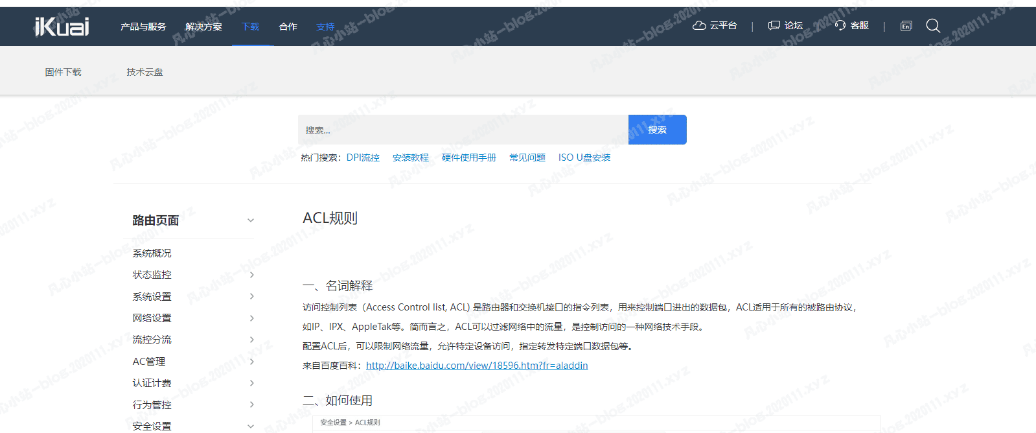Select 流控分流 sidebar item
1036x433 pixels.
(152, 340)
